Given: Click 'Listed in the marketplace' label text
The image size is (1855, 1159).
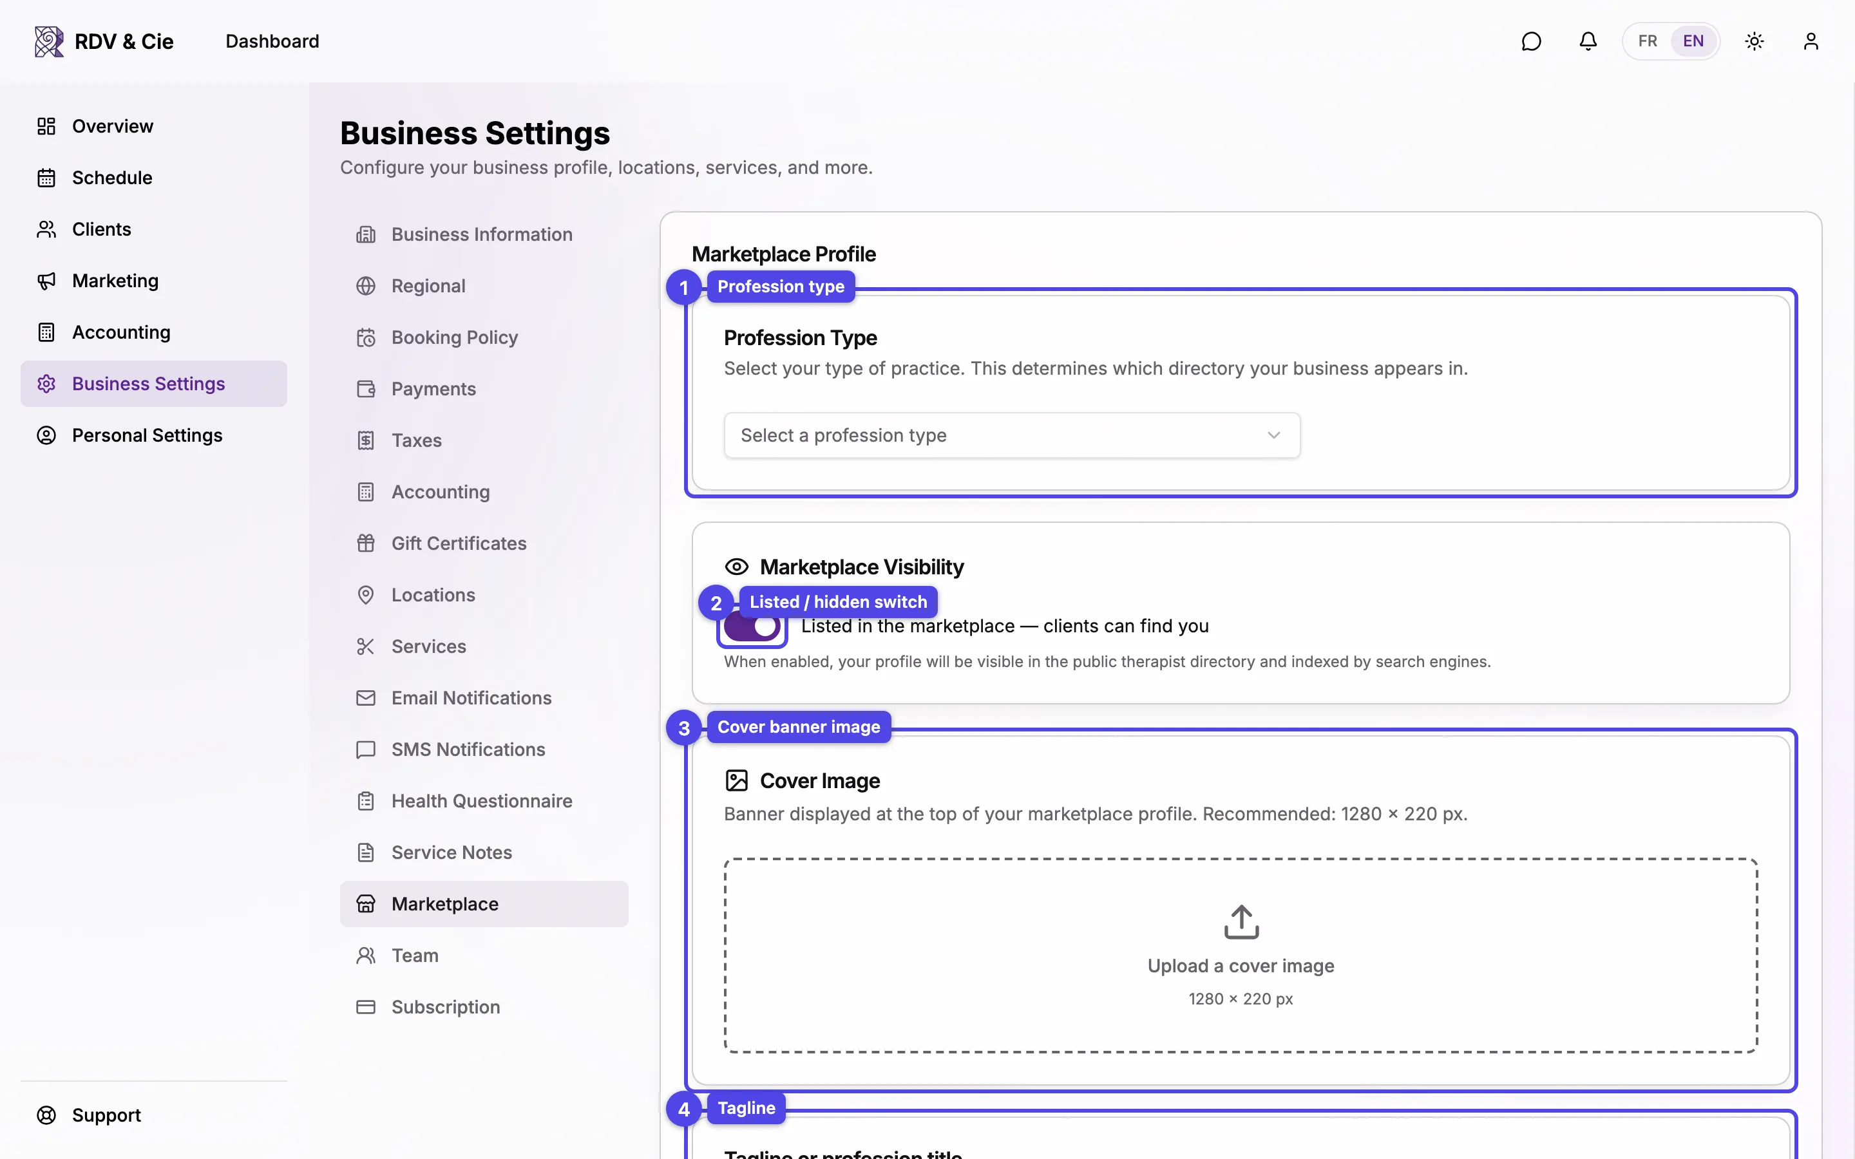Looking at the screenshot, I should [x=1005, y=627].
